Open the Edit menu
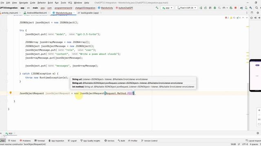The height and width of the screenshot is (146, 261). (8, 3)
